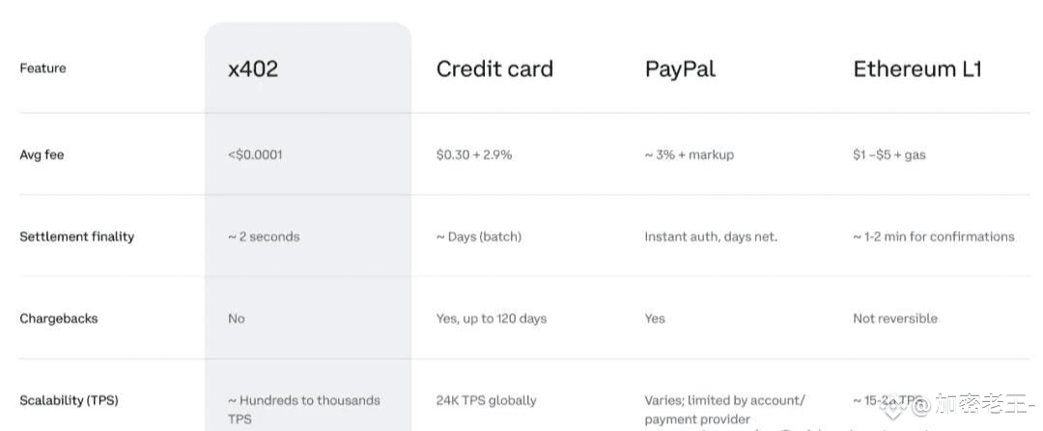The image size is (1043, 431).
Task: Select the PayPal column header
Action: pos(680,69)
